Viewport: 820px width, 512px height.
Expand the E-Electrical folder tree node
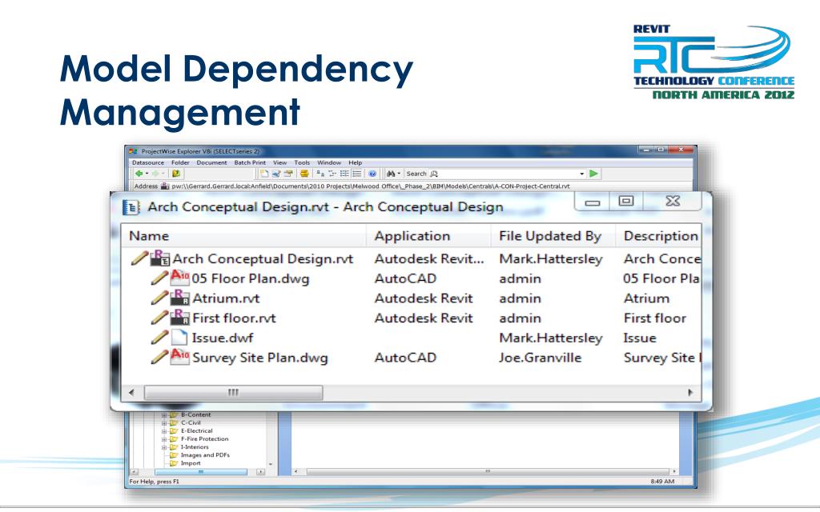coord(164,431)
